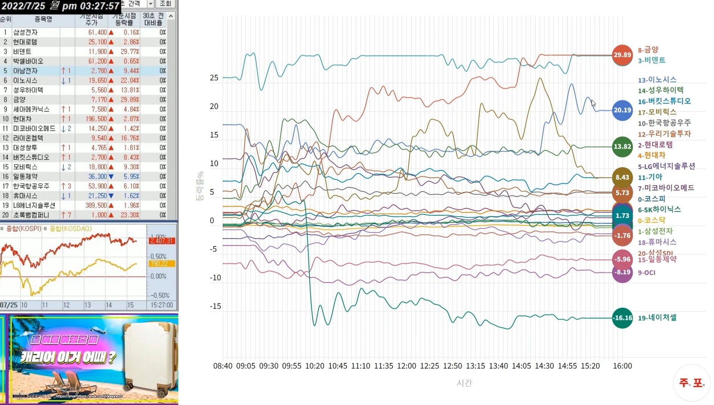
Task: Click the purple -8.19 endpoint bubble
Action: coord(622,272)
